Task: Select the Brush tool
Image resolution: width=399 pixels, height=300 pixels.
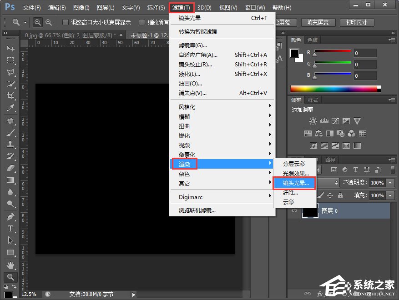Action: coord(10,133)
